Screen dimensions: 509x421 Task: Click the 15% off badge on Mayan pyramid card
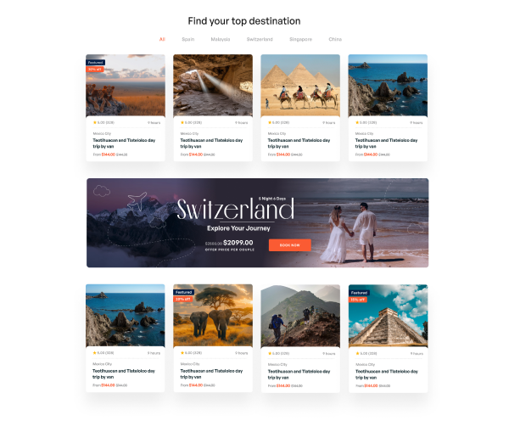(358, 300)
